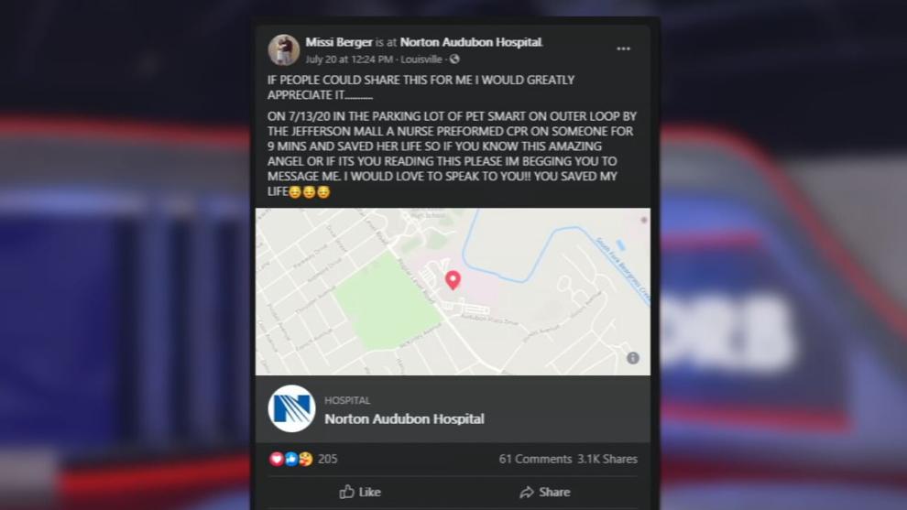This screenshot has width=907, height=510.
Task: Open the three-dot post options menu
Action: (x=623, y=49)
